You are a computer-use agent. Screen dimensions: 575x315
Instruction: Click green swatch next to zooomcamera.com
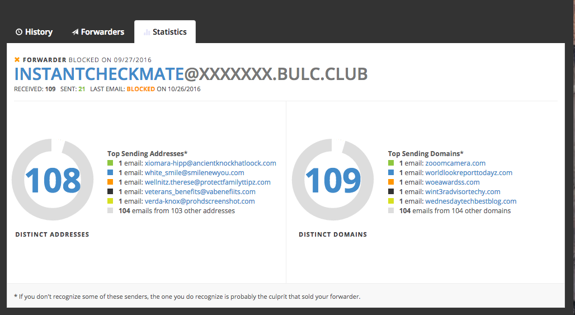(391, 163)
